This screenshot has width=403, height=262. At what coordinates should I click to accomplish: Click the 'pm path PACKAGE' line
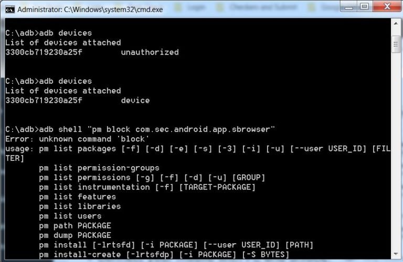pos(75,225)
